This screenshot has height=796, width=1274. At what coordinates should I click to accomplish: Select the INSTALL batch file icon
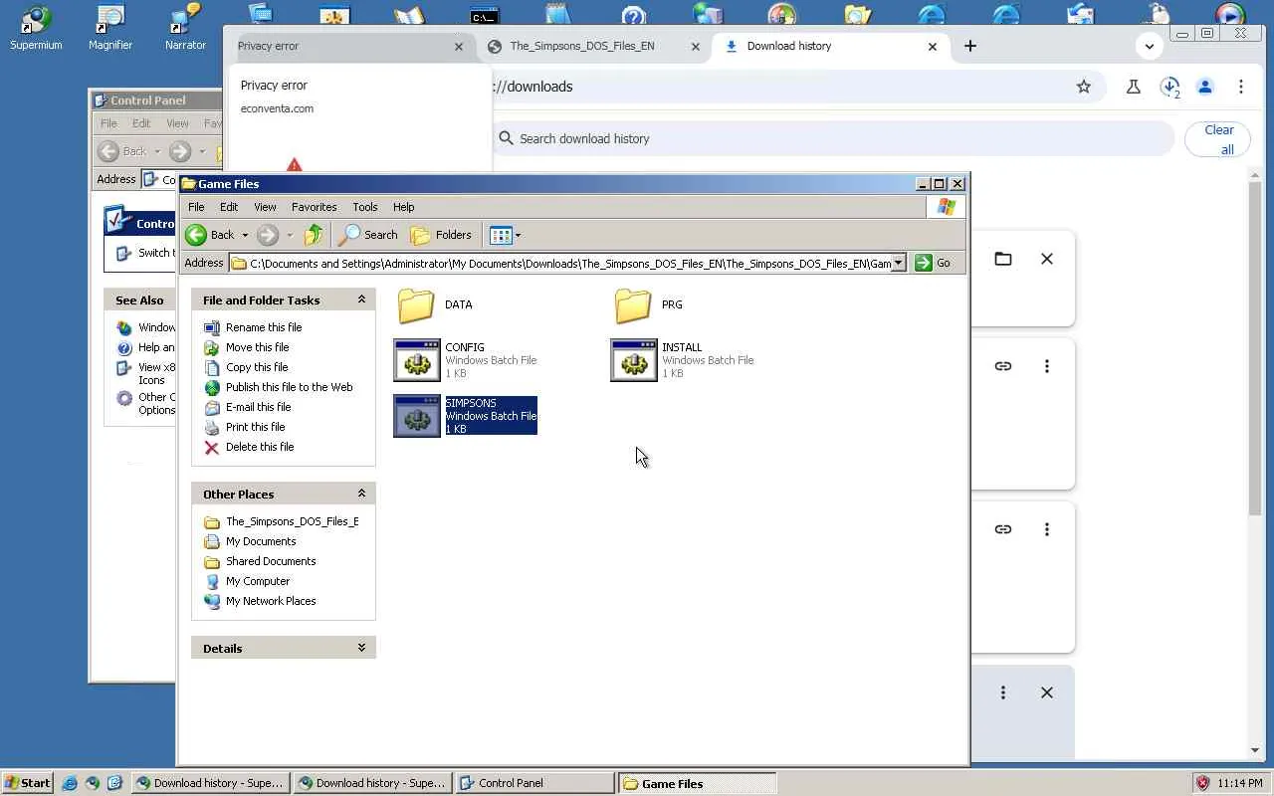coord(634,360)
